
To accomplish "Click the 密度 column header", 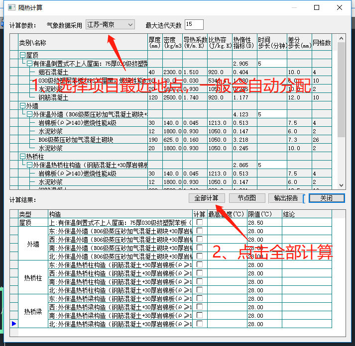I will click(x=172, y=42).
